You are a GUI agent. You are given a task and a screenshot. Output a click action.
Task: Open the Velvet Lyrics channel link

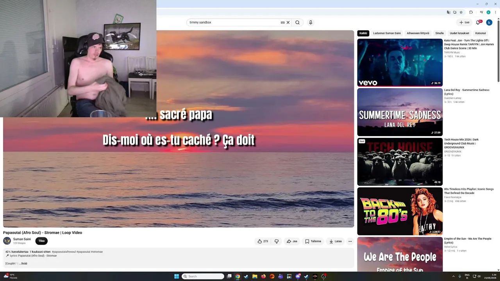(451, 247)
